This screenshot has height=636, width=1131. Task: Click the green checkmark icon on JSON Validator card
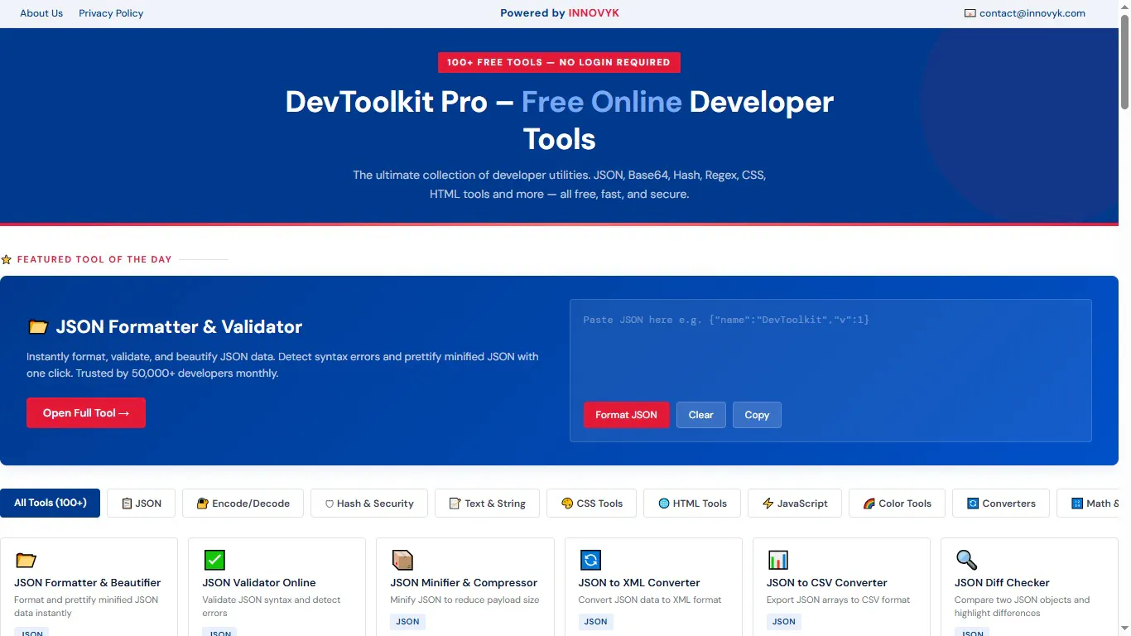point(214,560)
